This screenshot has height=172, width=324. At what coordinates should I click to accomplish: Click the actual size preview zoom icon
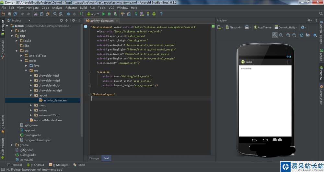pyautogui.click(x=281, y=35)
